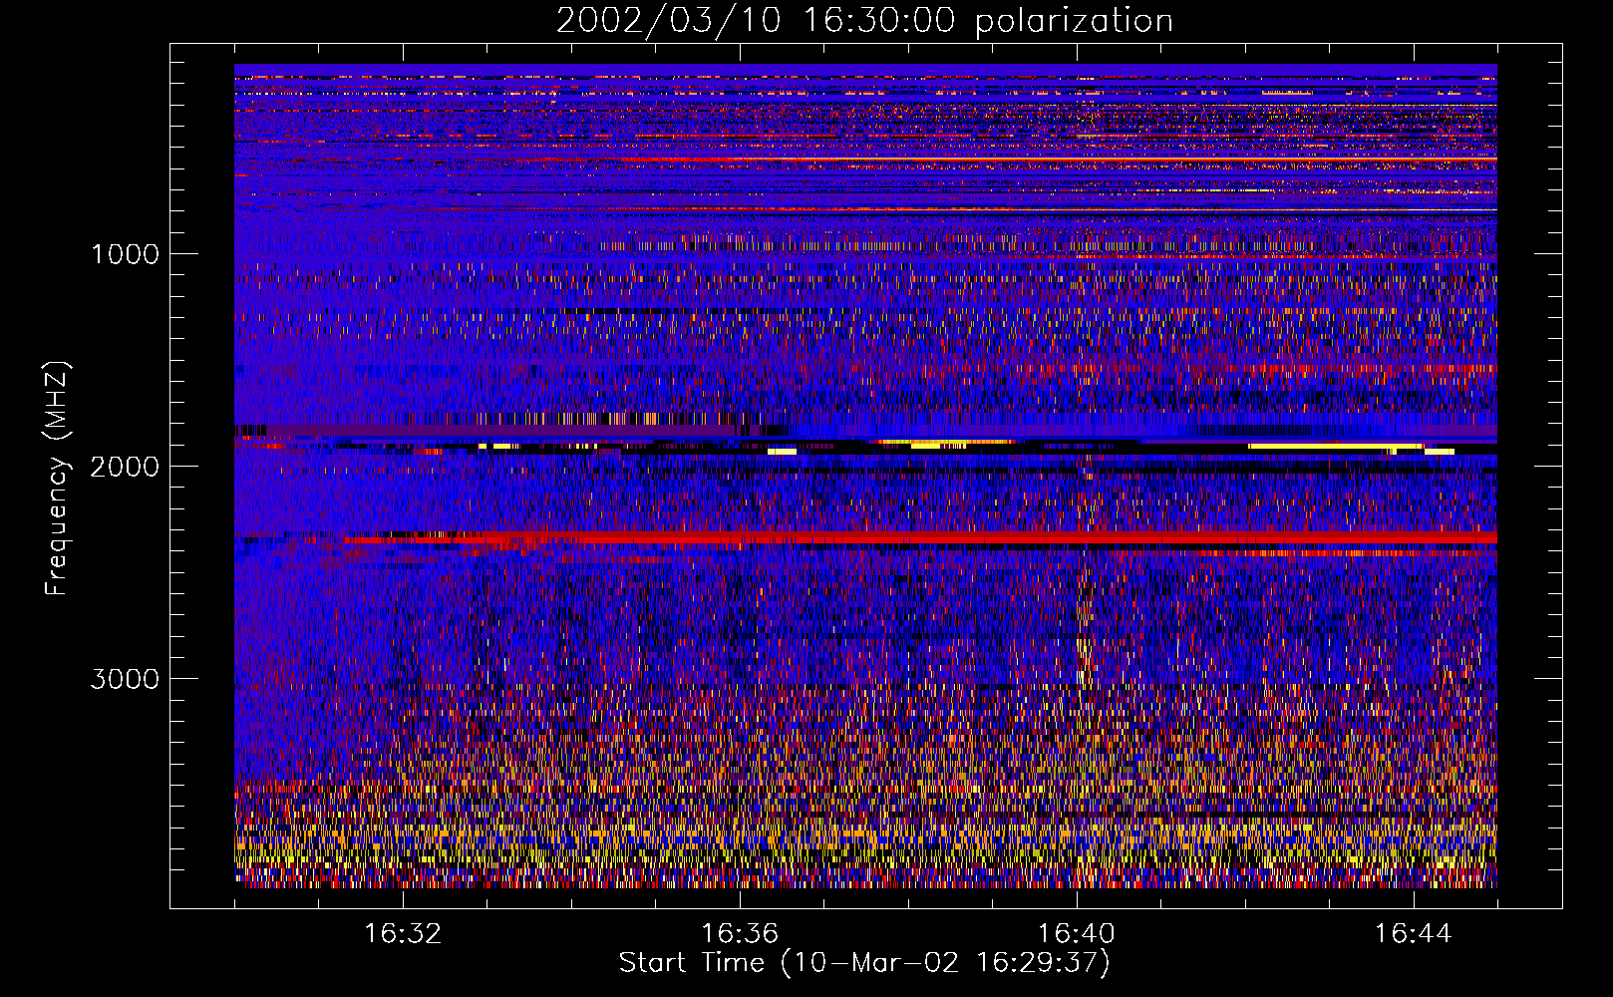Click the plot title "2002/03/10 16:30:00 polarization"

click(x=864, y=20)
